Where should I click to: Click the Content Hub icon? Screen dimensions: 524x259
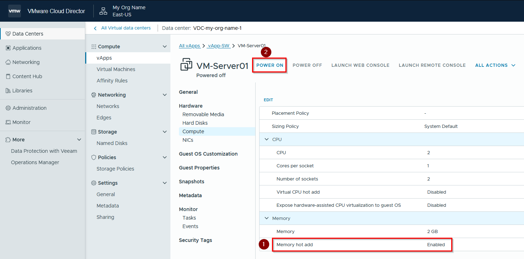point(9,76)
